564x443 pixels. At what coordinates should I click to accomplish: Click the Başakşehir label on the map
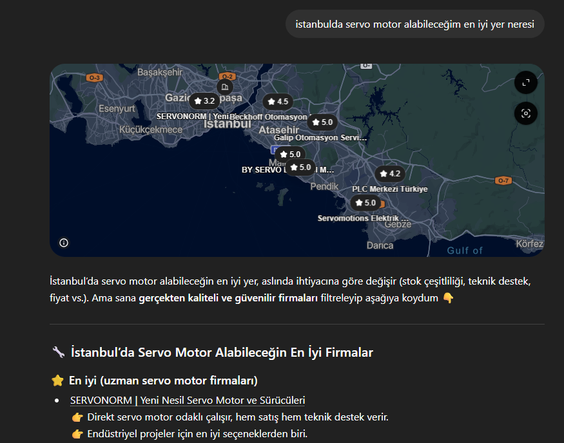(160, 73)
